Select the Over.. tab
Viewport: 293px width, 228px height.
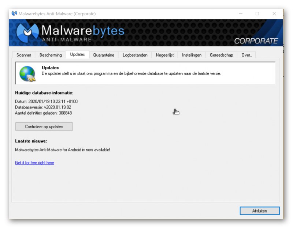tap(246, 55)
